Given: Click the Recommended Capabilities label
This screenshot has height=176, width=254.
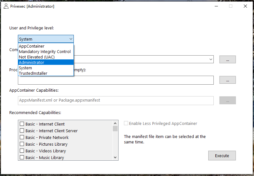Looking at the screenshot, I should point(35,113).
